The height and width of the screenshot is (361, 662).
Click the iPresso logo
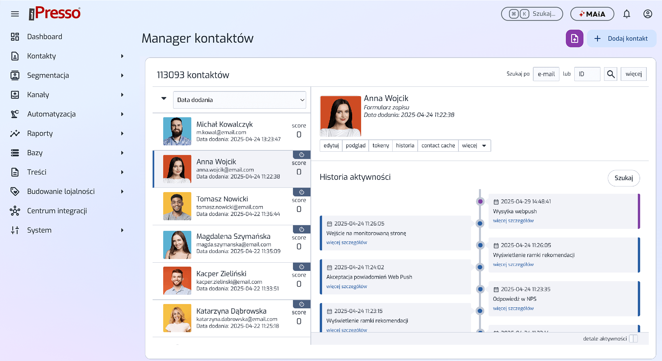coord(55,14)
